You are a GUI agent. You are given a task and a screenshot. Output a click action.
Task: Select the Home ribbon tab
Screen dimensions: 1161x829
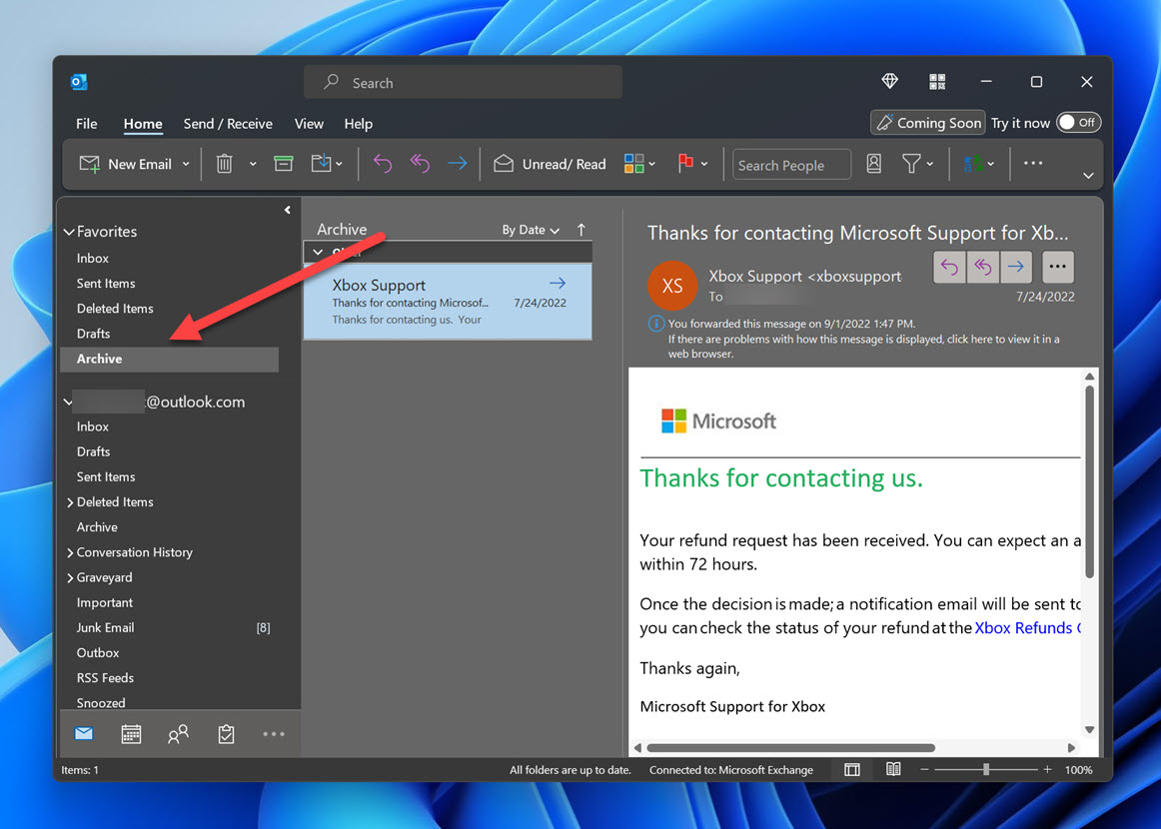143,124
